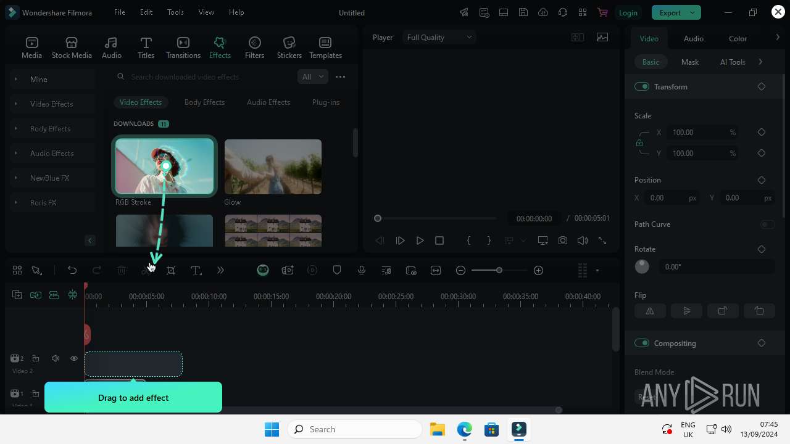This screenshot has height=444, width=790.
Task: Open the Full Quality dropdown
Action: coord(439,38)
